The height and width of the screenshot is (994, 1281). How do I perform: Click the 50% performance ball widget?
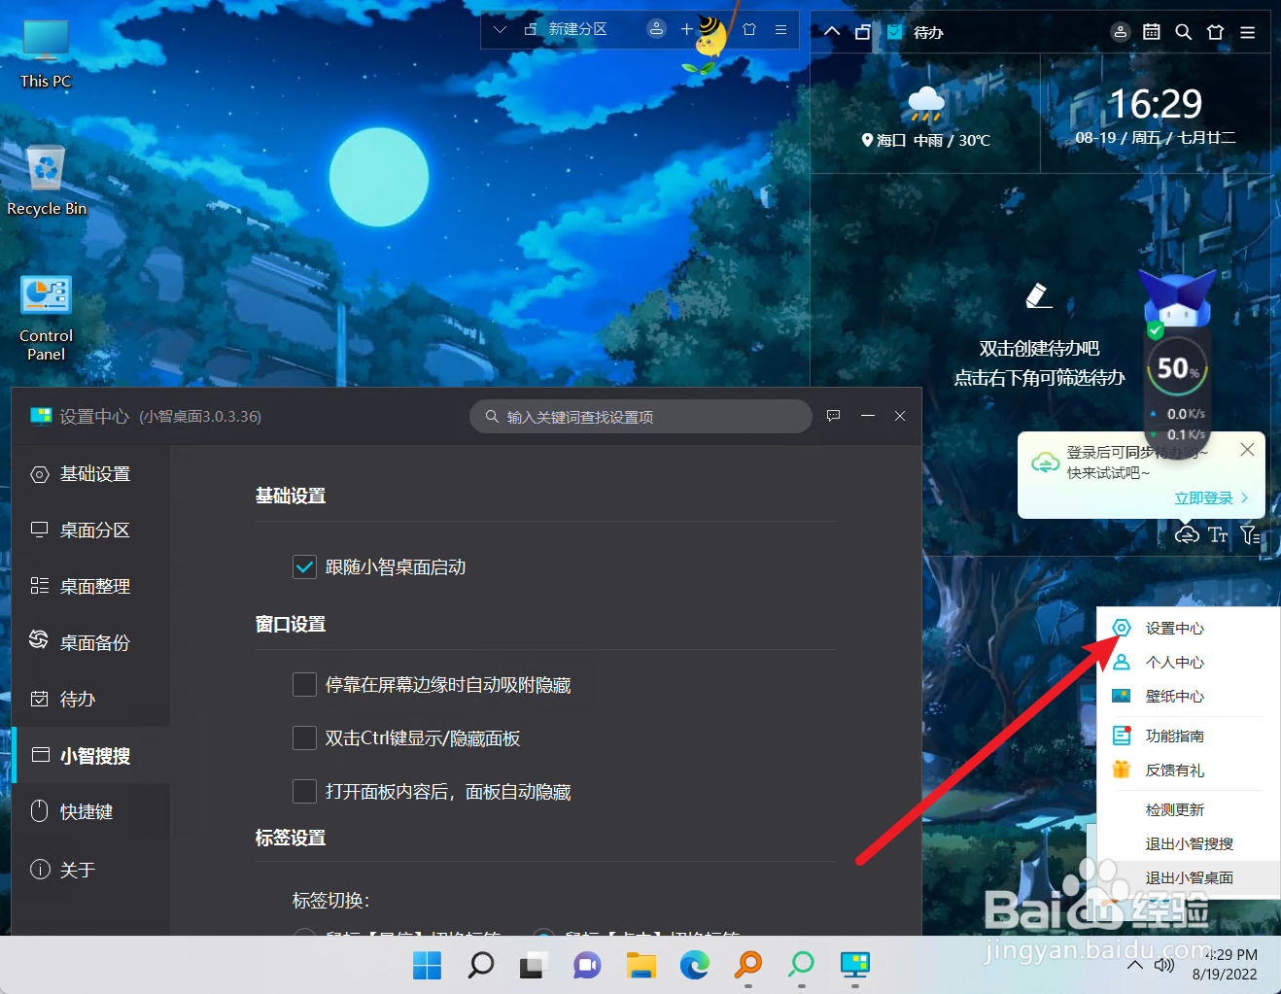(x=1177, y=369)
